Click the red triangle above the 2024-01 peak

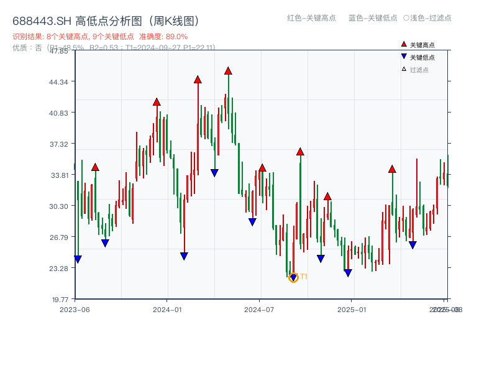[156, 101]
